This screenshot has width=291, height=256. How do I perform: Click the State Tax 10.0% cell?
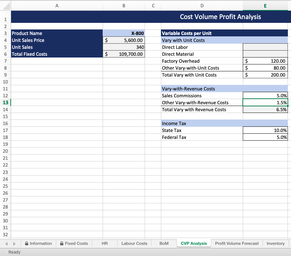[x=265, y=130]
